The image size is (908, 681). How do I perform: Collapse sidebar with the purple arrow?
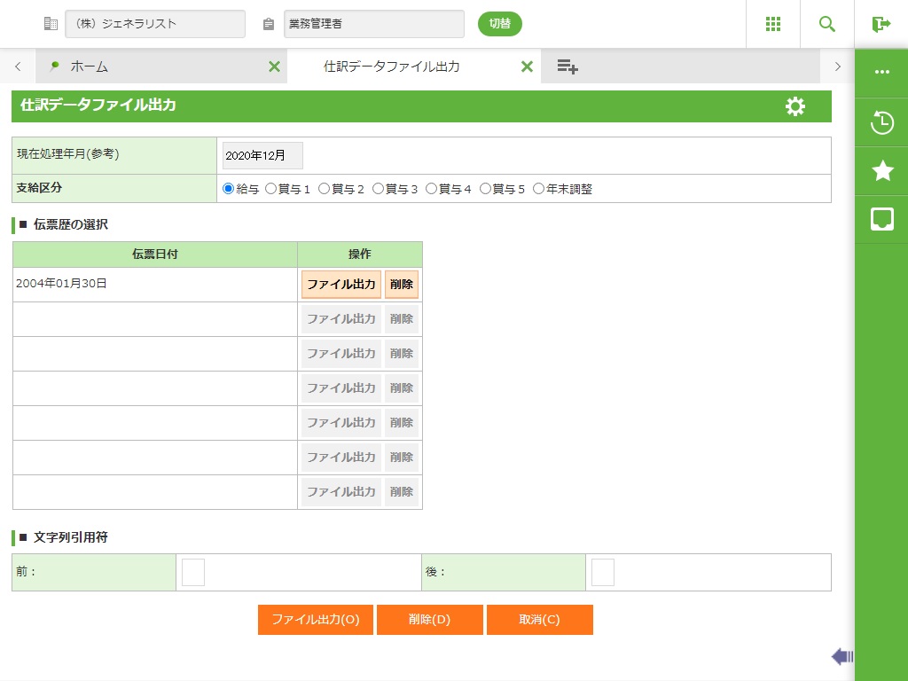tap(841, 656)
